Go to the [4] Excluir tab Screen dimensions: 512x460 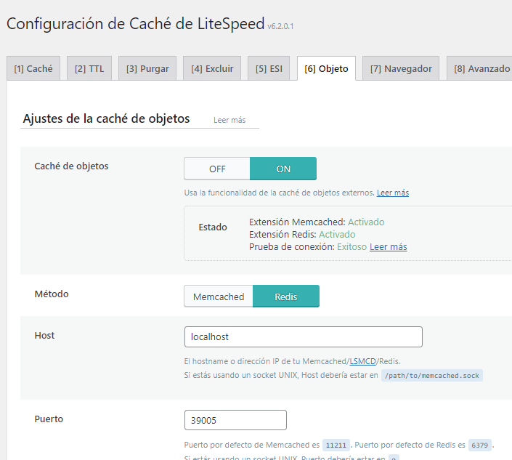point(212,69)
